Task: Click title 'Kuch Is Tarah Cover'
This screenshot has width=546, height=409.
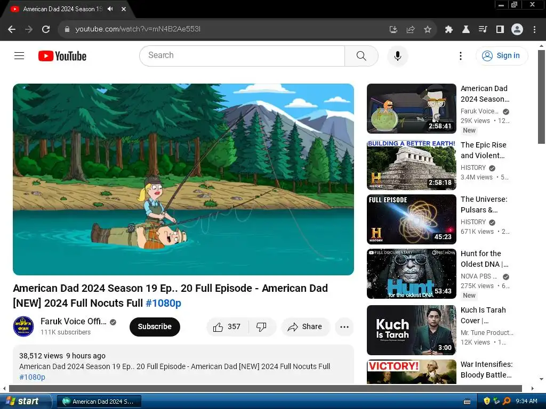Action: (x=483, y=315)
